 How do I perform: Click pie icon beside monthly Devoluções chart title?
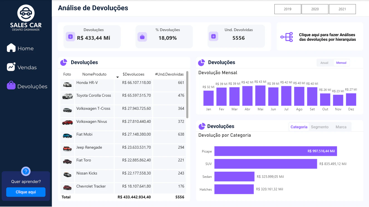click(201, 63)
